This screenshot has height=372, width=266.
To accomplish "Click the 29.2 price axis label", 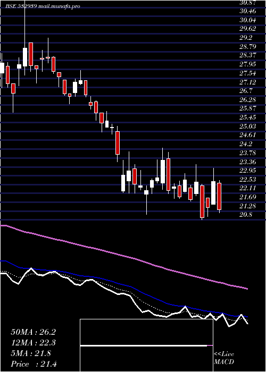I will (246, 38).
